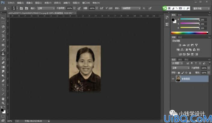Select the Rectangular Marquee tool
The width and height of the screenshot is (212, 123).
point(3,22)
